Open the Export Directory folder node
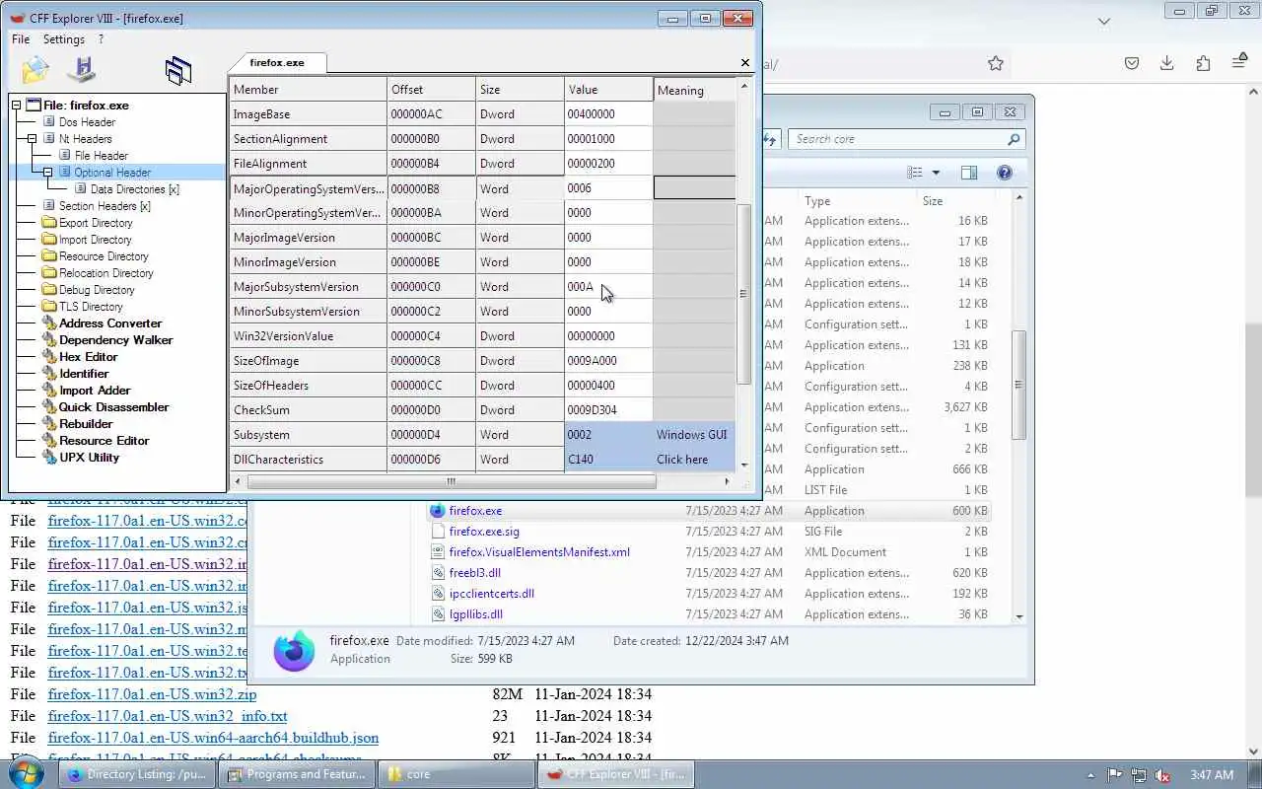This screenshot has width=1262, height=789. (96, 223)
